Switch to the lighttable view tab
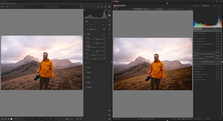Viewport: 223px width, 121px height. point(196,6)
